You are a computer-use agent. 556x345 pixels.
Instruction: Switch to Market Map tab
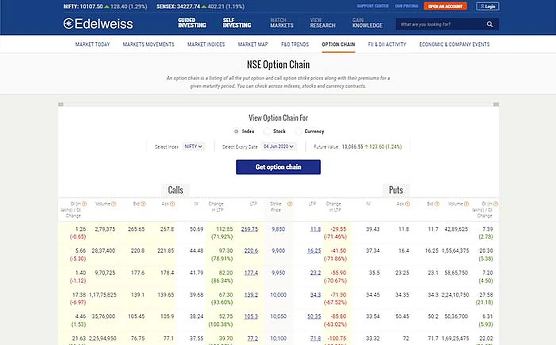(x=253, y=44)
